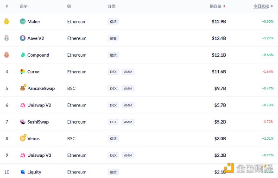The width and height of the screenshot is (278, 178).
Task: Click the SushiSwap logo icon
Action: [x=23, y=122]
